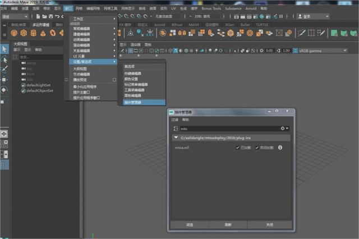Collapse the C:/solidangle/mtoadeploy plug-ins section
Screen dimensions: 359x239
(176, 137)
